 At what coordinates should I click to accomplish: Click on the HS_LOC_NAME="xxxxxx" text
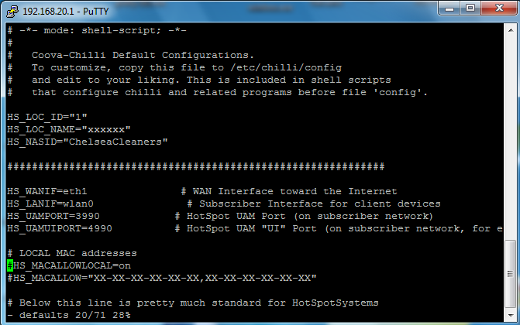[68, 129]
